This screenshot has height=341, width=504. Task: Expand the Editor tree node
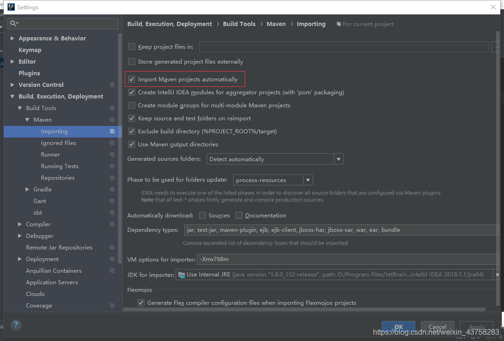12,61
